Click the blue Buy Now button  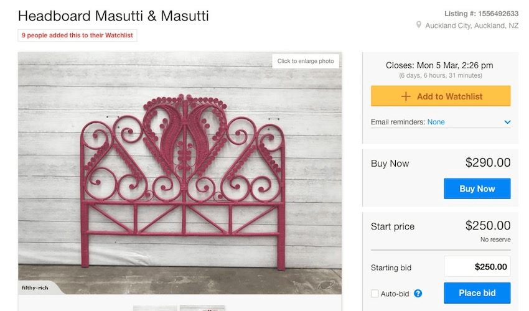(x=477, y=188)
